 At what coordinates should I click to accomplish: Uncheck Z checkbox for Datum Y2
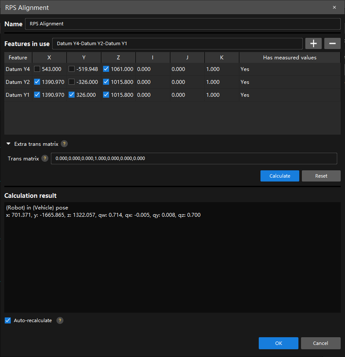click(x=106, y=82)
